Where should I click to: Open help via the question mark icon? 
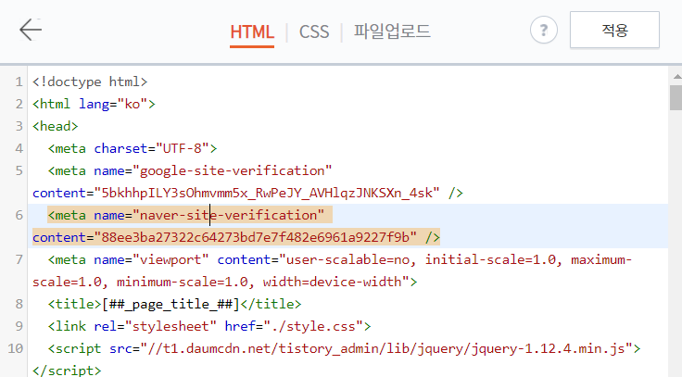[x=544, y=30]
